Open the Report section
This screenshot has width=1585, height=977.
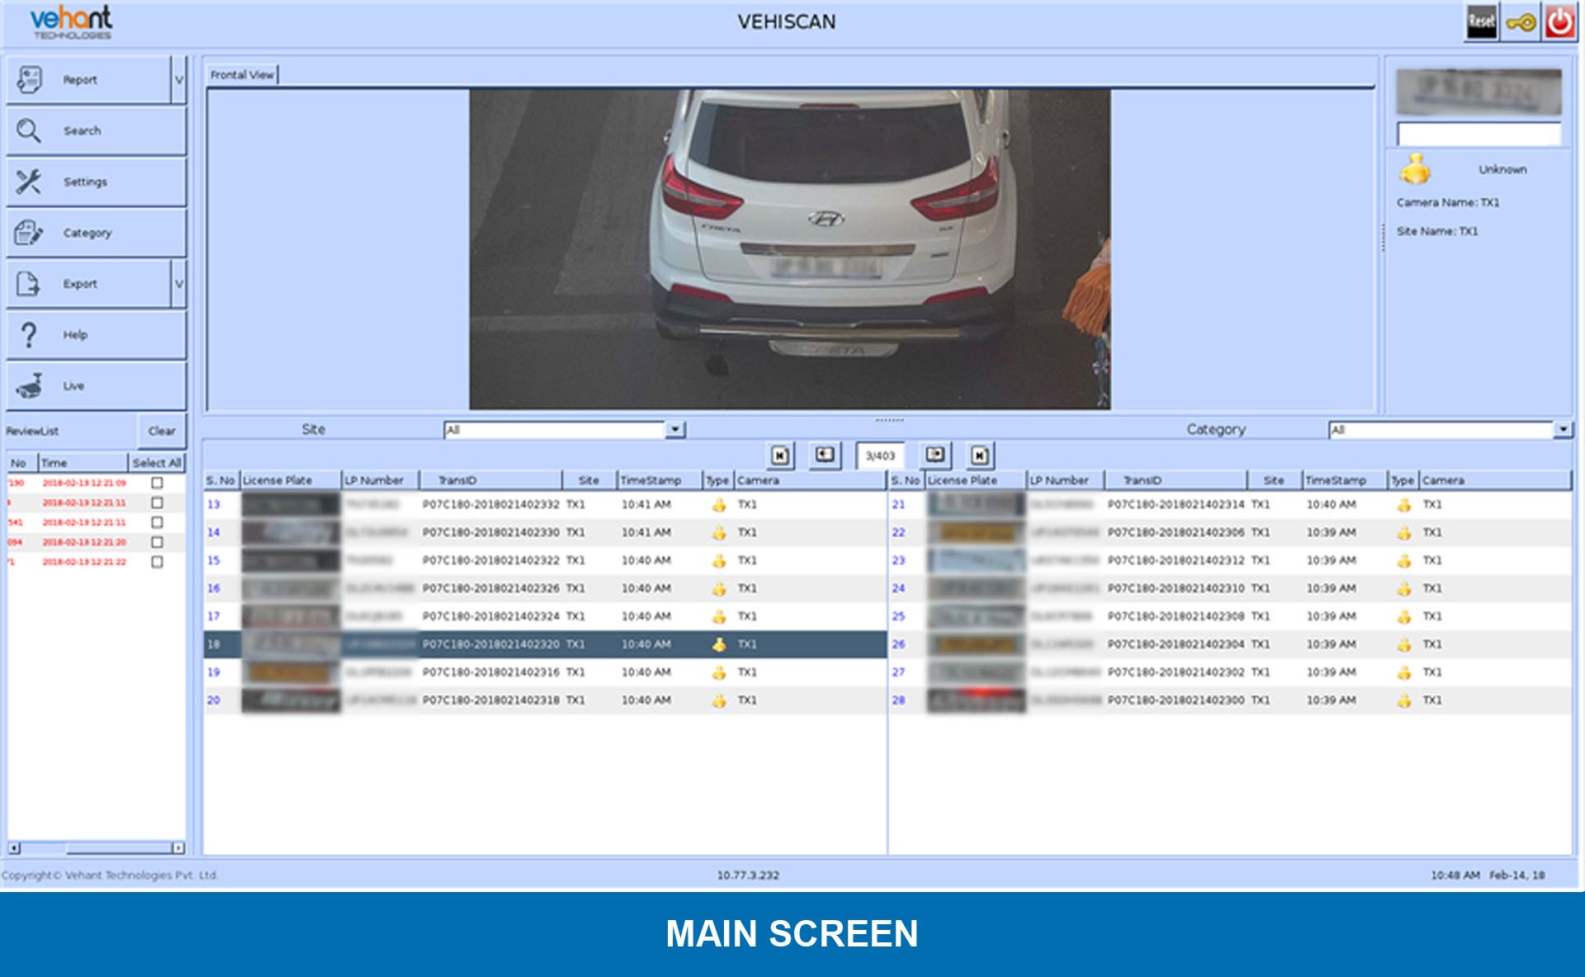tap(88, 80)
